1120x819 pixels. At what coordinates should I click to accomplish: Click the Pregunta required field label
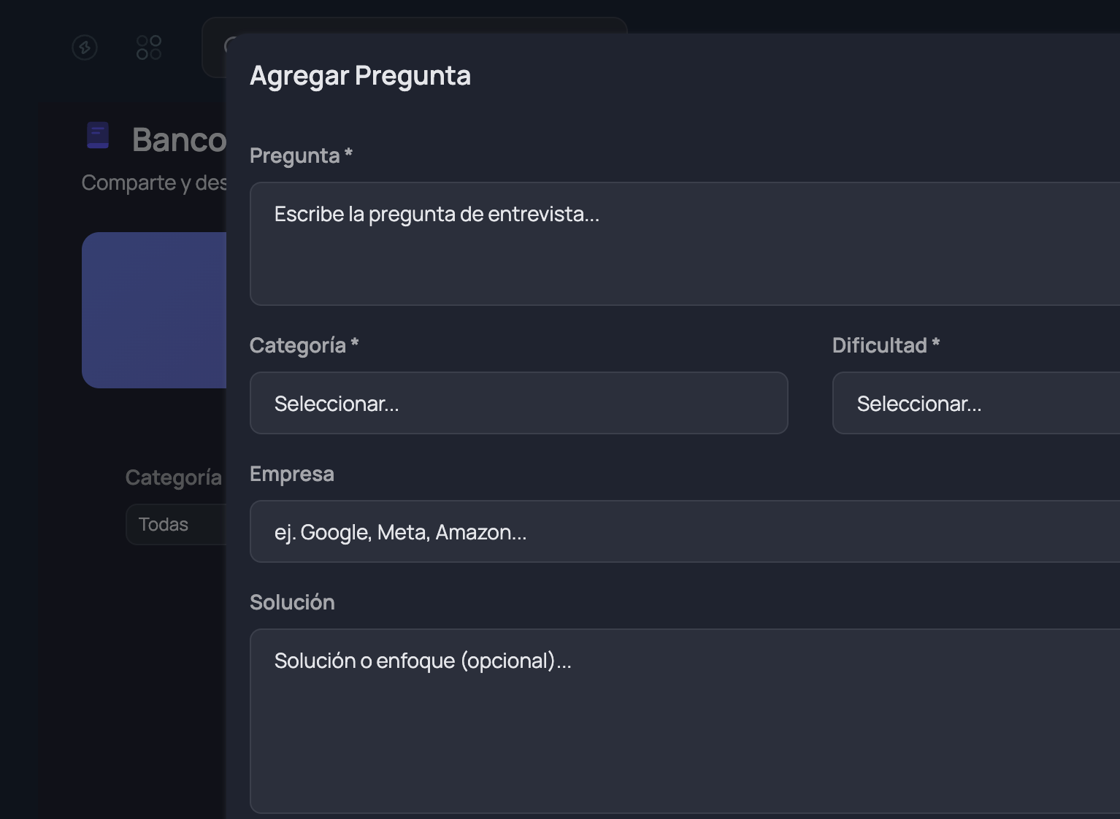pos(301,155)
